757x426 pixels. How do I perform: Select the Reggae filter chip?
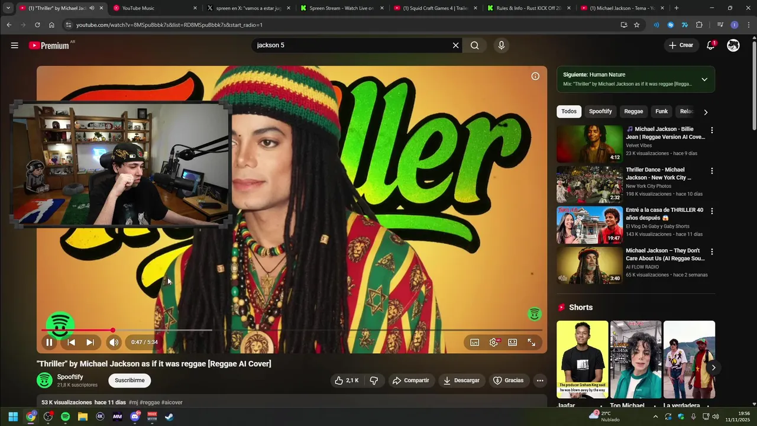click(x=633, y=111)
